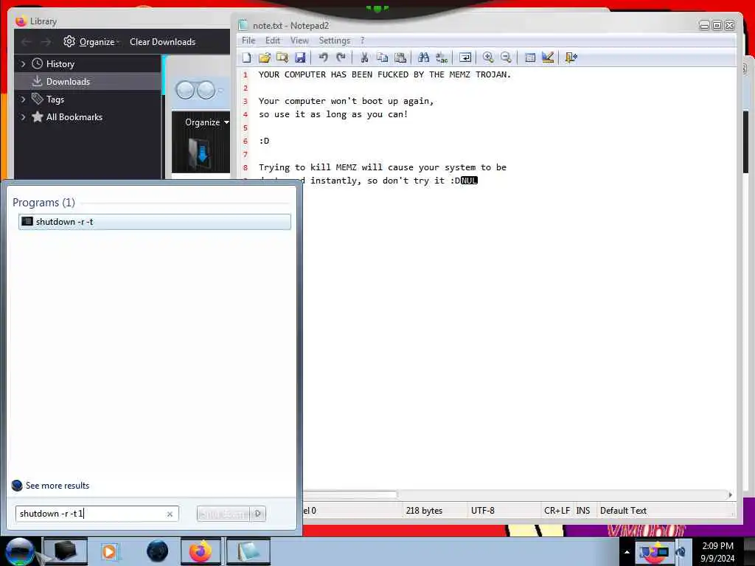The width and height of the screenshot is (755, 566).
Task: Click See more results link
Action: pos(58,485)
